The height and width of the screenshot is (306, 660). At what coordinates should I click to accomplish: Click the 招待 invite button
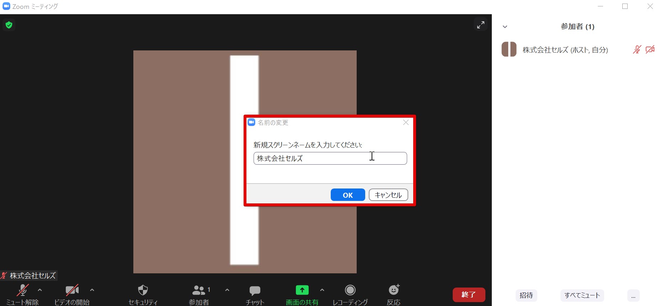[526, 295]
